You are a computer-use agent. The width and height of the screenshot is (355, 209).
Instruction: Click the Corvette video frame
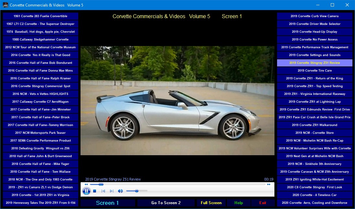point(177,100)
